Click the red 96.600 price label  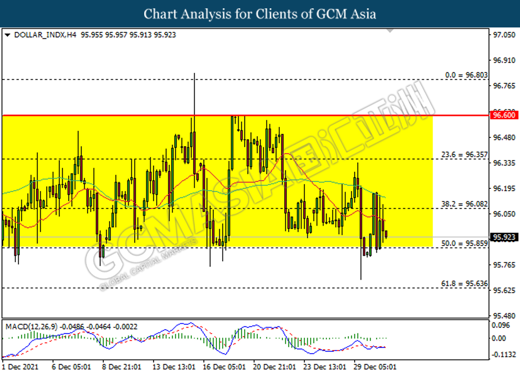(x=504, y=115)
